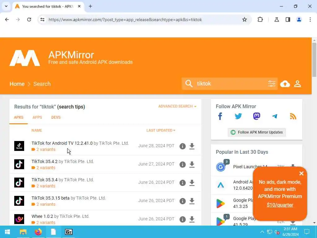The width and height of the screenshot is (317, 238).
Task: Select the 'You searched for tiktok' browser tab
Action: click(49, 7)
